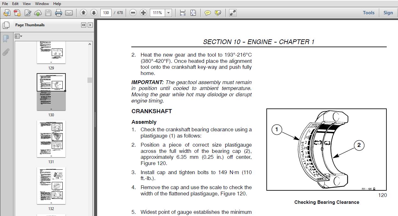Click the cloud upload toolbar icon
Image resolution: width=398 pixels, height=216 pixels.
coord(38,13)
